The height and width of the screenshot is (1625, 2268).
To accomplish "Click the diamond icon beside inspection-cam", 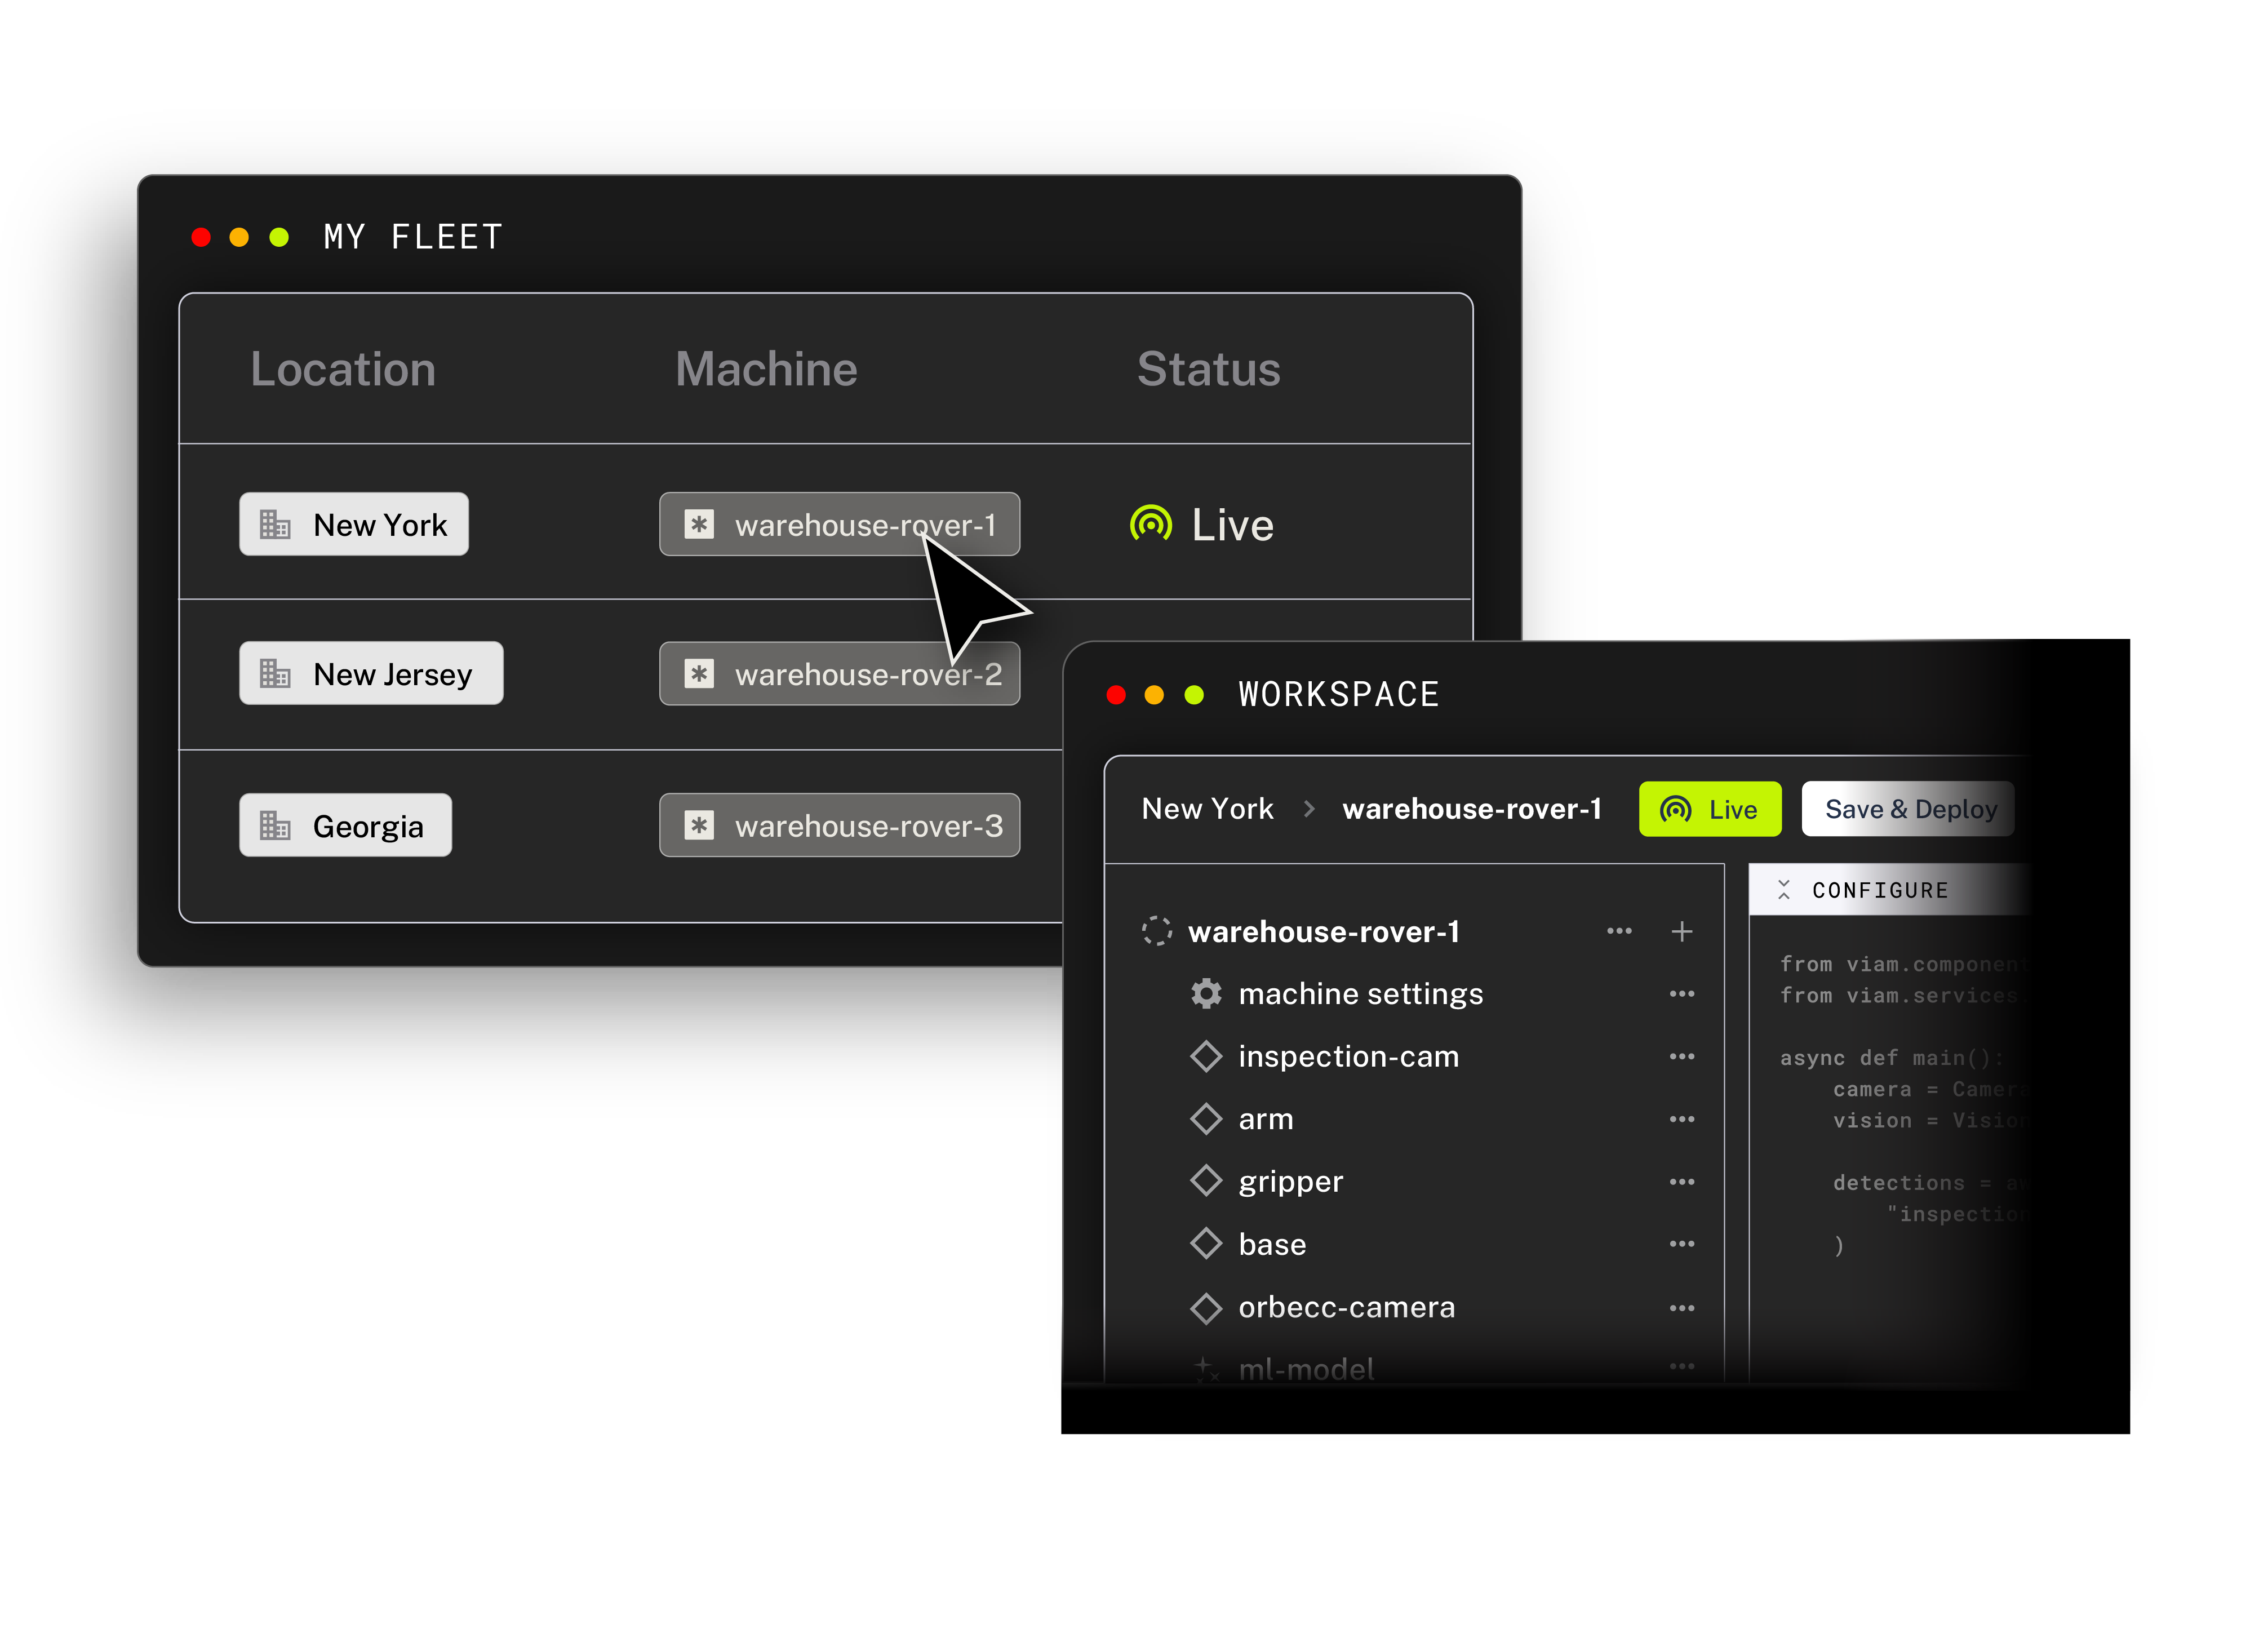I will [x=1206, y=1056].
